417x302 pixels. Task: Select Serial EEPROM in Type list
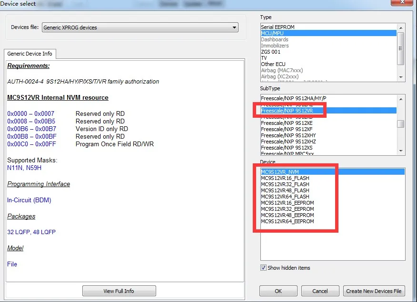point(328,27)
